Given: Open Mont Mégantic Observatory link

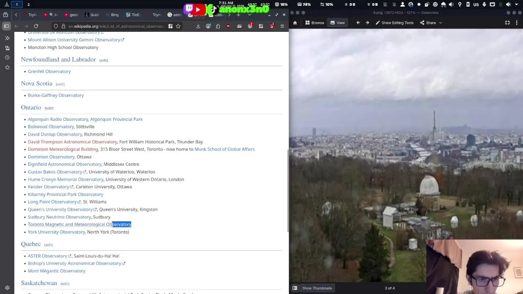Looking at the screenshot, I should (56, 271).
